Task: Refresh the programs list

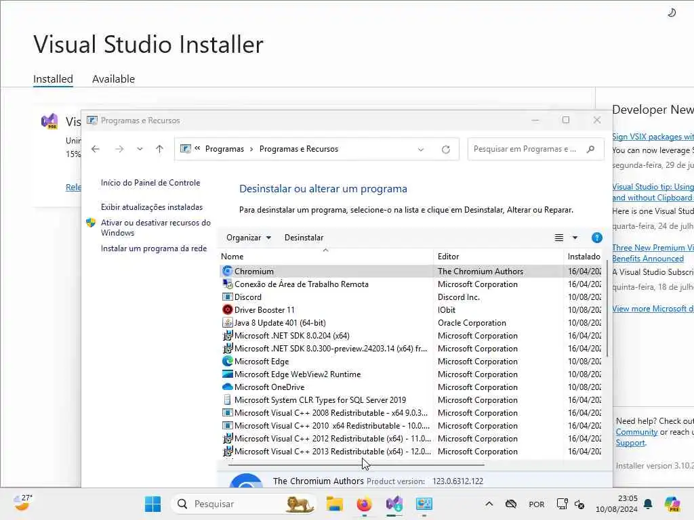Action: pos(446,150)
